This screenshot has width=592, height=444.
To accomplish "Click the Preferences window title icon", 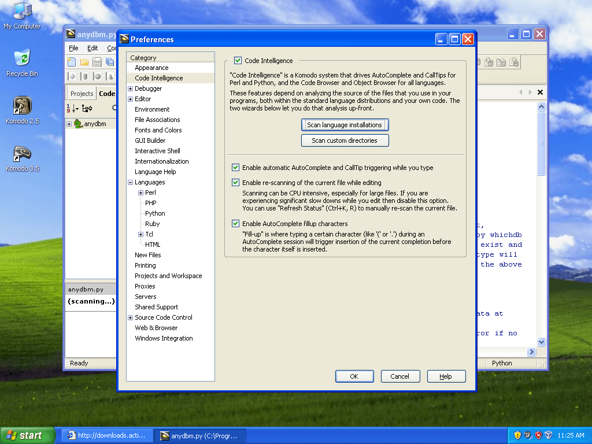I will click(x=124, y=39).
